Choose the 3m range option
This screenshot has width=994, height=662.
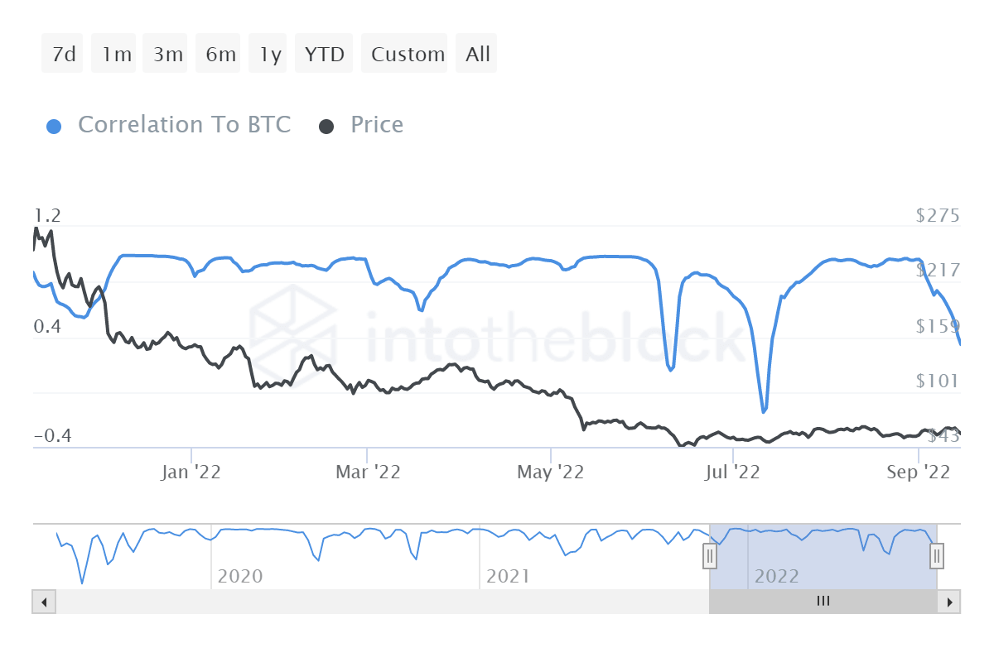(168, 55)
